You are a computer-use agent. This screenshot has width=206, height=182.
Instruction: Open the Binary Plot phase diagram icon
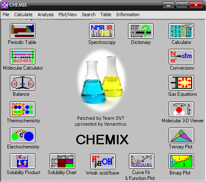coord(181,161)
